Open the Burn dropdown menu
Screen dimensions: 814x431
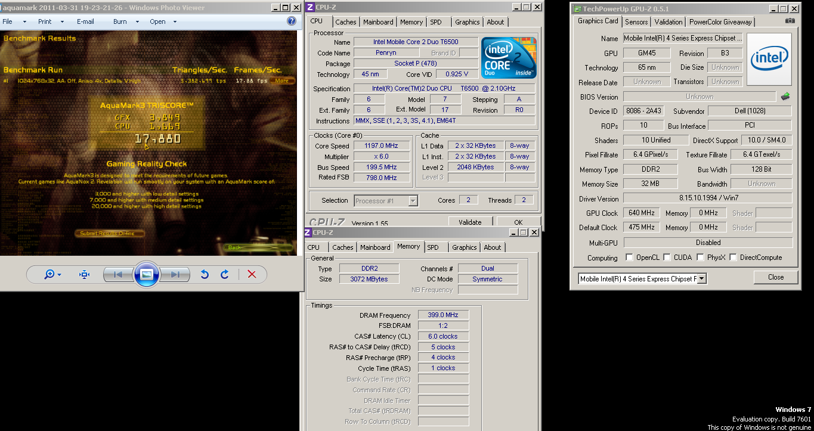pos(126,21)
